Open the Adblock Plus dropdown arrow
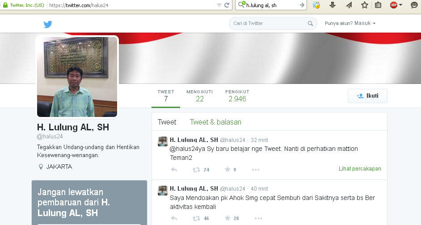This screenshot has width=421, height=225. (x=400, y=5)
